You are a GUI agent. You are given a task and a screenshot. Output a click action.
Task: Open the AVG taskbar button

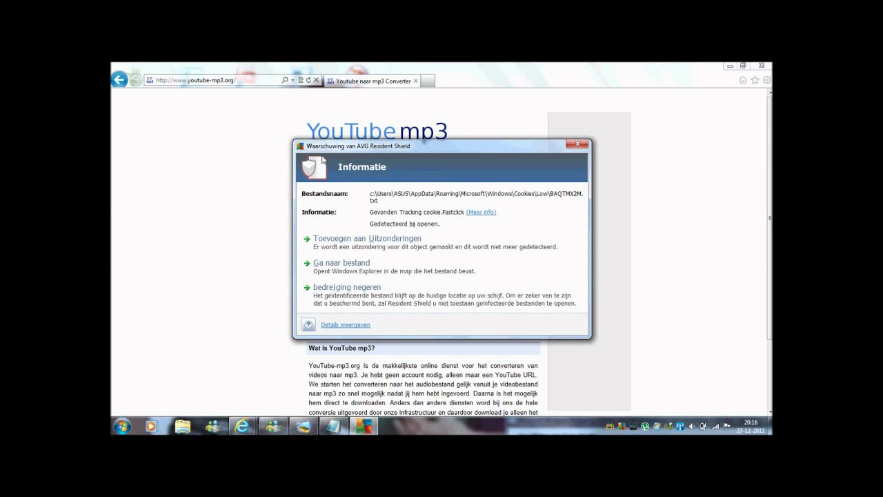(x=364, y=427)
